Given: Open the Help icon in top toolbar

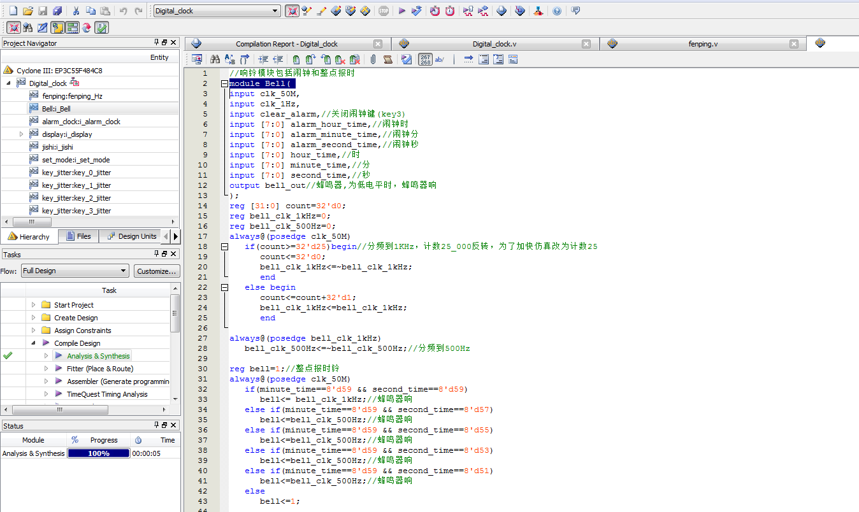Looking at the screenshot, I should coord(557,11).
